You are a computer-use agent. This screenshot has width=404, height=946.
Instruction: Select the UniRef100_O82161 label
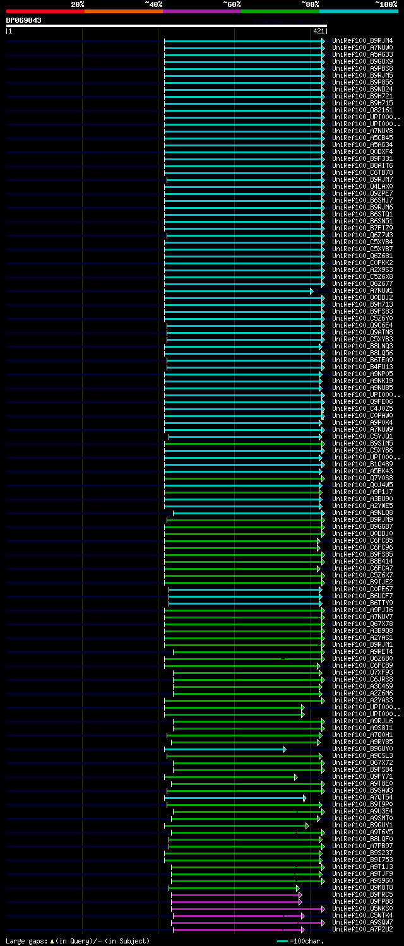click(x=362, y=110)
